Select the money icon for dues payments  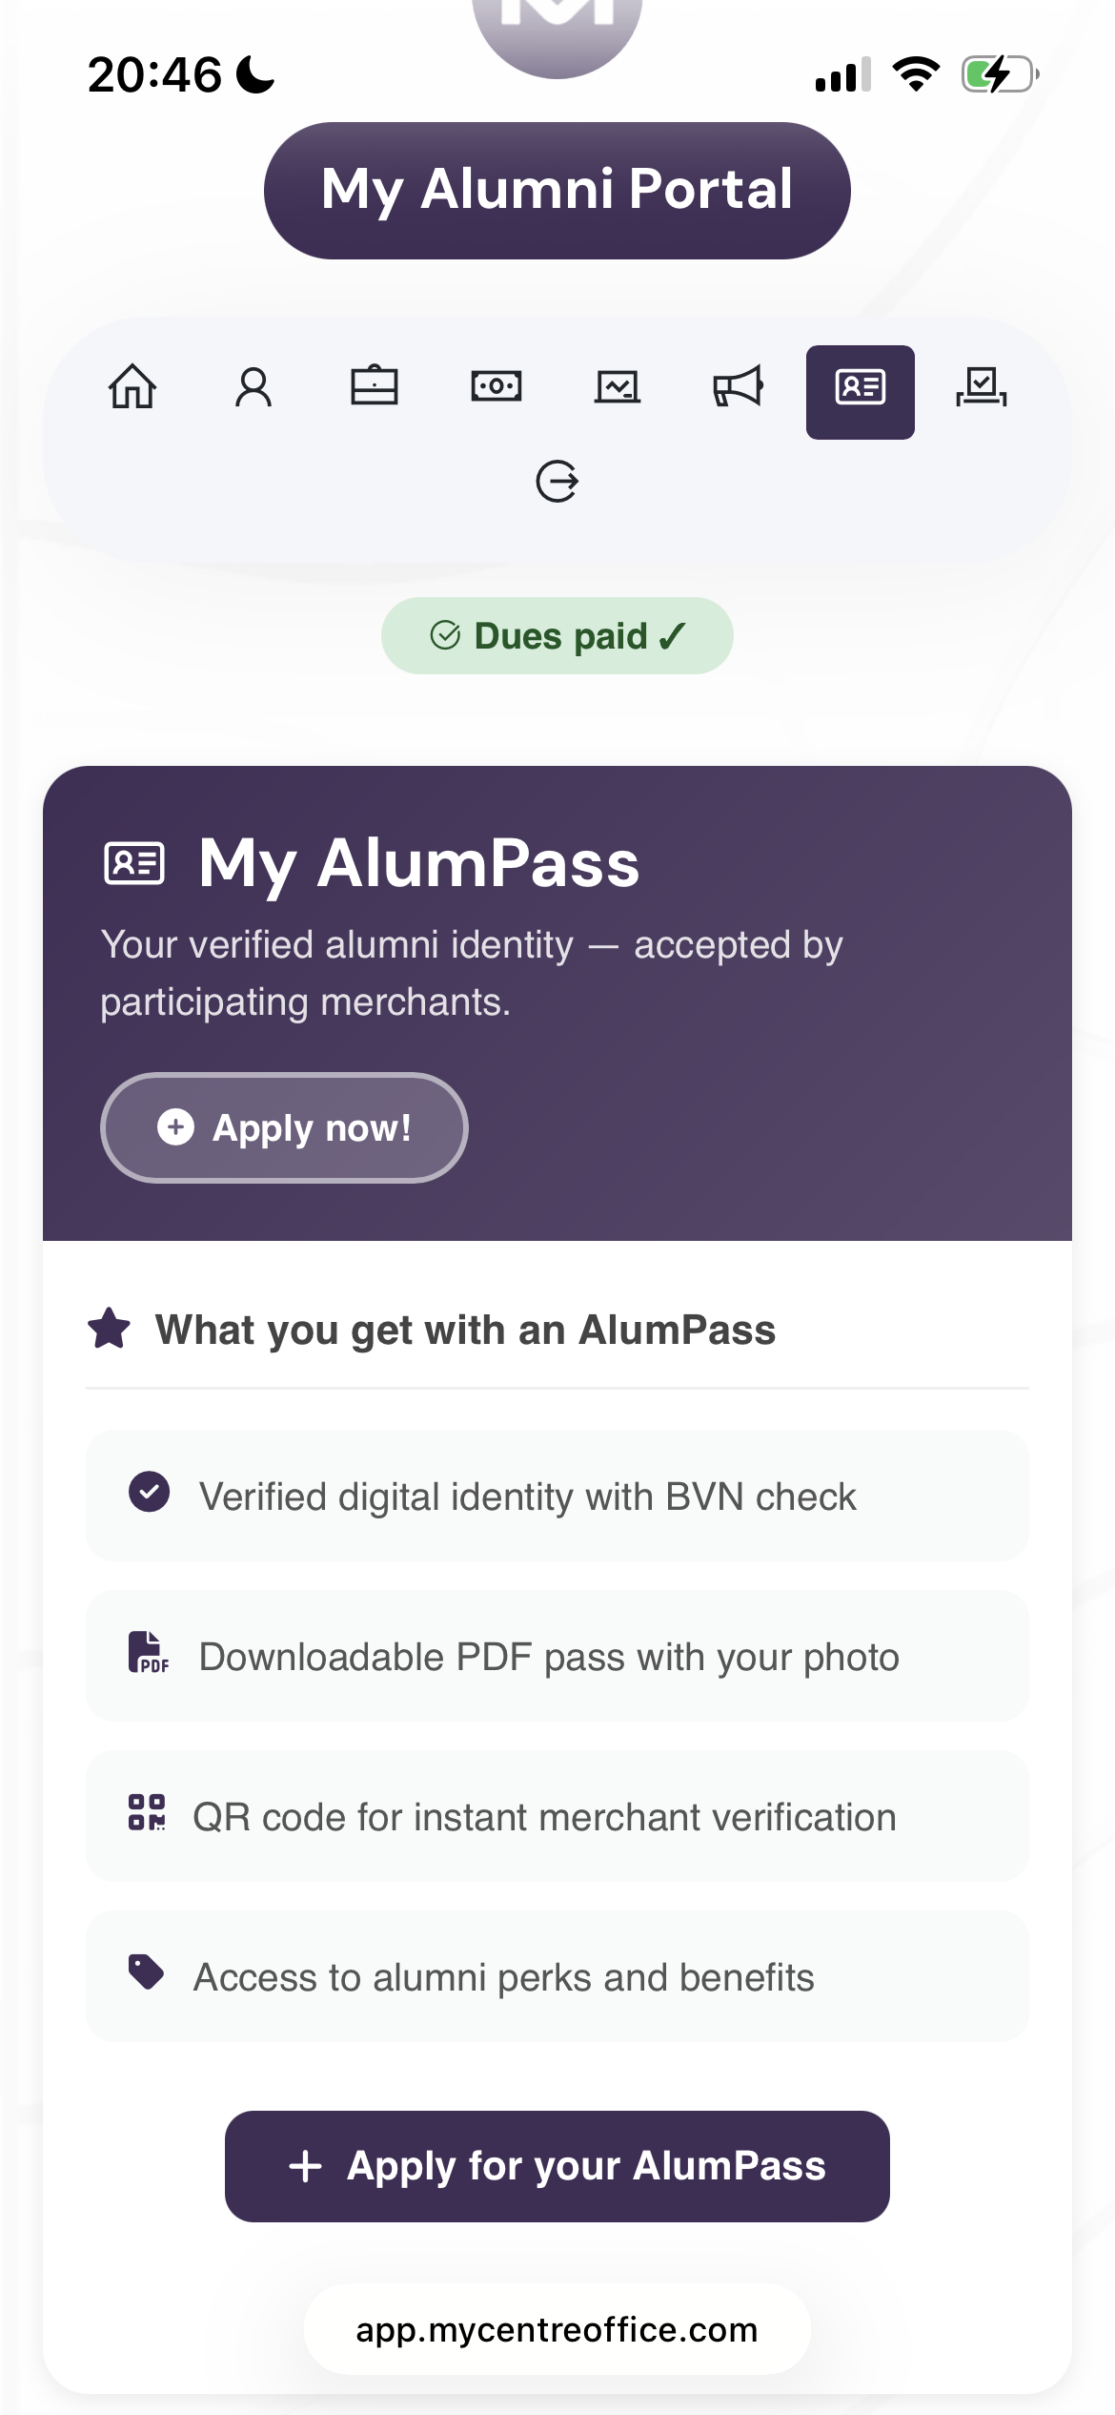497,386
